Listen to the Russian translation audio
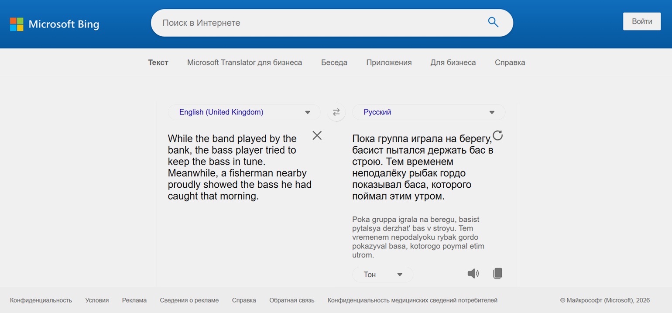Screen dimensions: 672x313 (473, 274)
